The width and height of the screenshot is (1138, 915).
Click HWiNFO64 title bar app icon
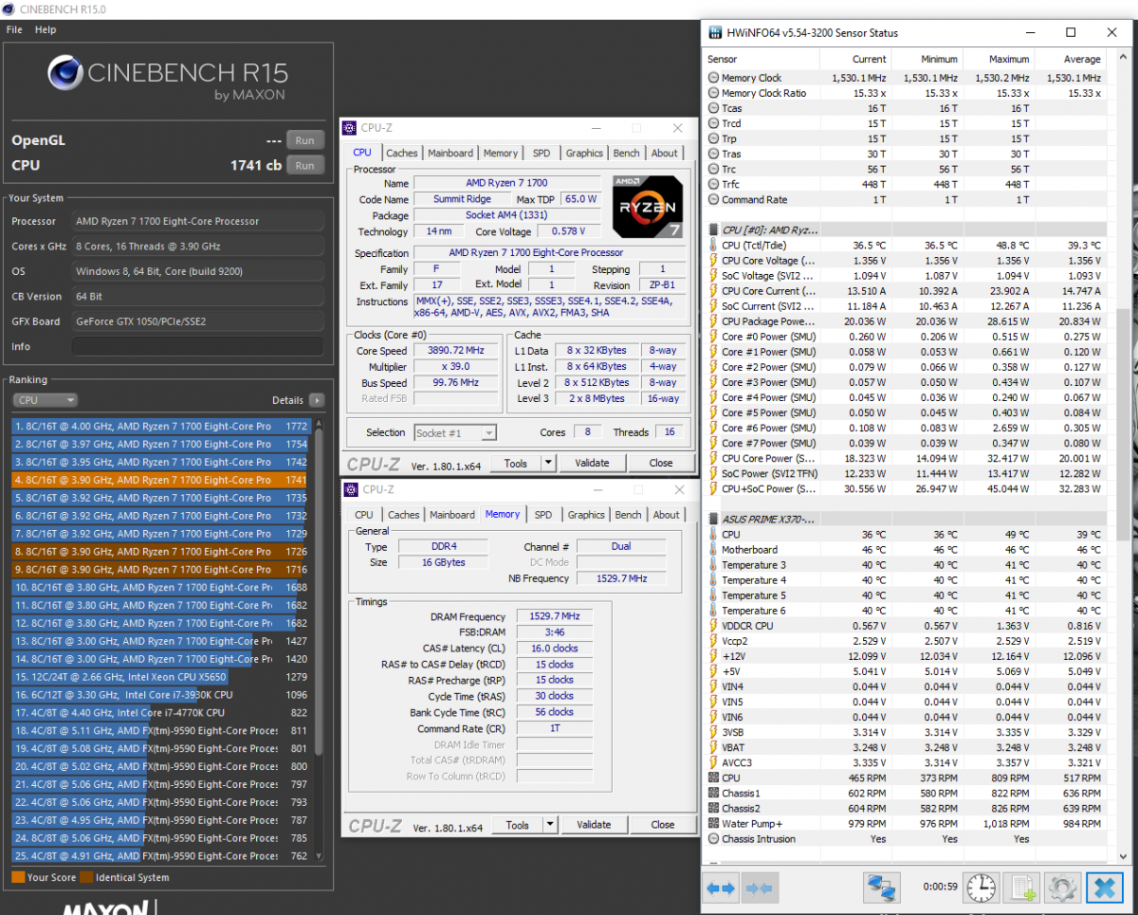point(716,33)
